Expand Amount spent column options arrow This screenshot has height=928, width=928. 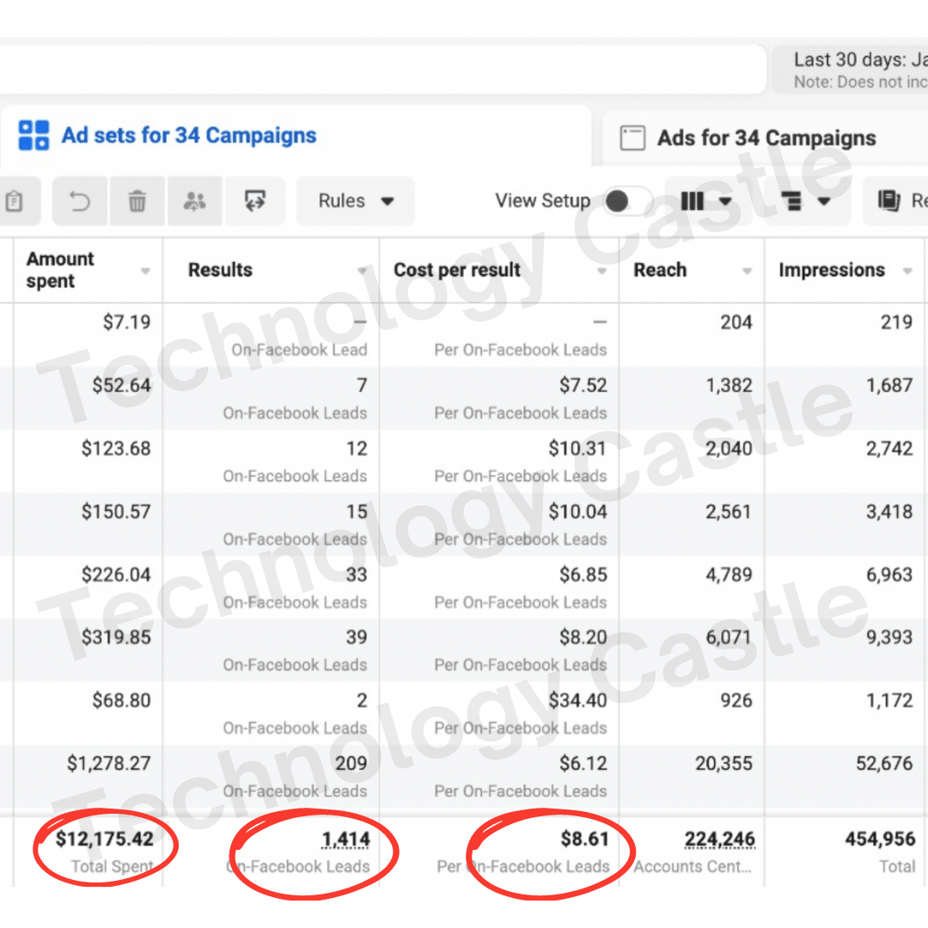145,271
